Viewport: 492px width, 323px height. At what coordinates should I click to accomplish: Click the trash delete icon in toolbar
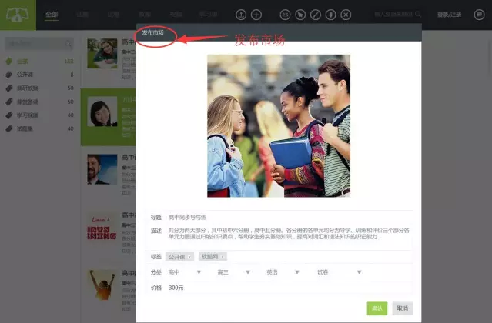point(330,15)
